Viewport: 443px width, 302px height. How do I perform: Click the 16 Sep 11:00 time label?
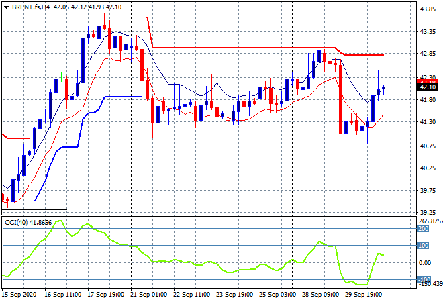coord(62,295)
